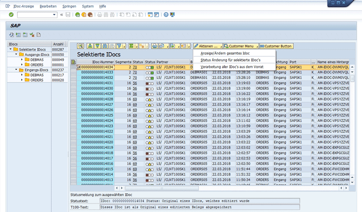
Task: Click the document list icon in application toolbar
Action: 39,35
